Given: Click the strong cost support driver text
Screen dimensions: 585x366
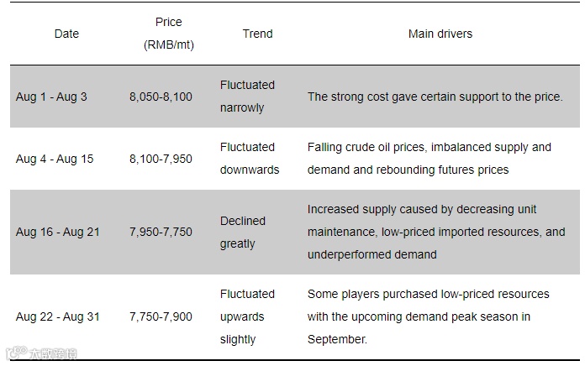Looking at the screenshot, I should coord(435,97).
